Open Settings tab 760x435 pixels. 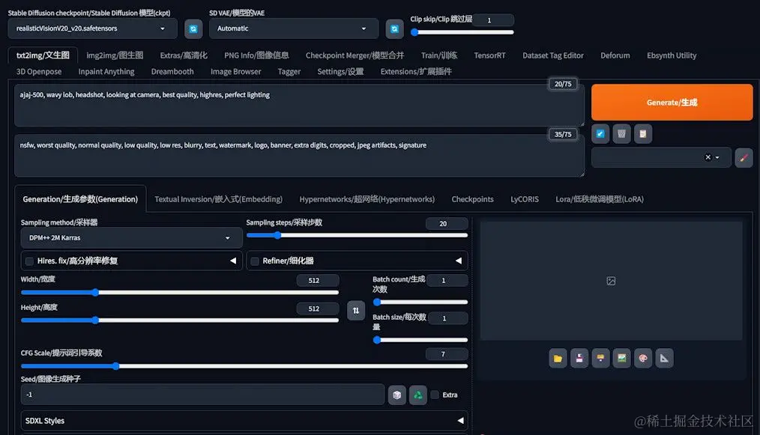pos(340,71)
